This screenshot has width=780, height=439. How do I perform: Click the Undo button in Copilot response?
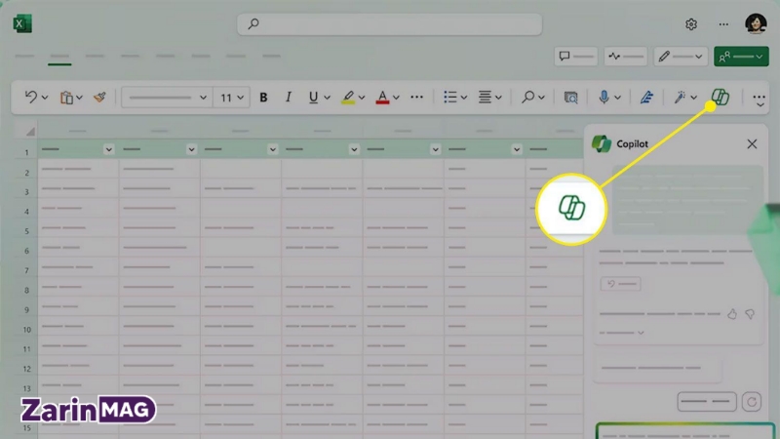(x=620, y=284)
